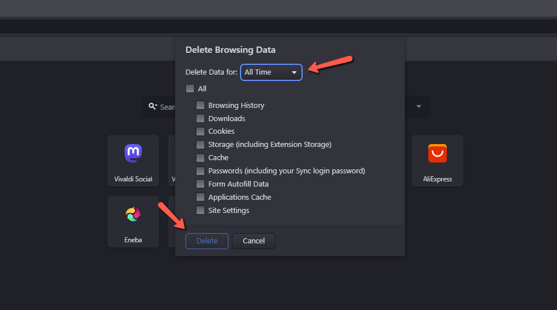557x310 pixels.
Task: Expand the search field dropdown arrow
Action: click(x=419, y=107)
